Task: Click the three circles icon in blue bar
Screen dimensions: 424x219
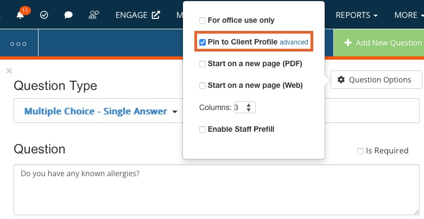Action: pyautogui.click(x=18, y=44)
